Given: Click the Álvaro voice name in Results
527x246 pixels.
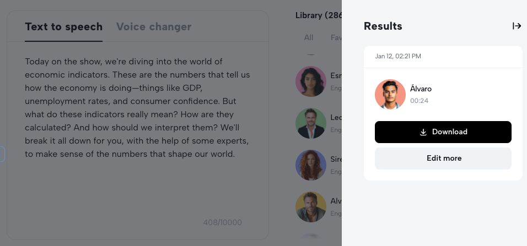Looking at the screenshot, I should 421,89.
